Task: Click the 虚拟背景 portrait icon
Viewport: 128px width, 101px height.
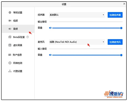Action: coord(10,45)
